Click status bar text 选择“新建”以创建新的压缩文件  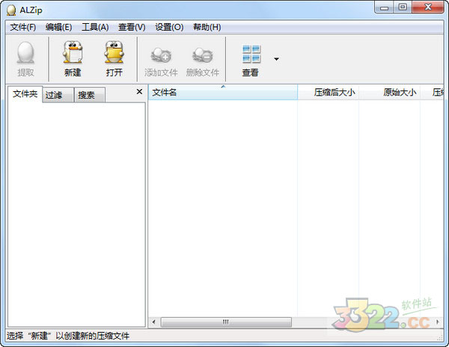click(x=68, y=336)
